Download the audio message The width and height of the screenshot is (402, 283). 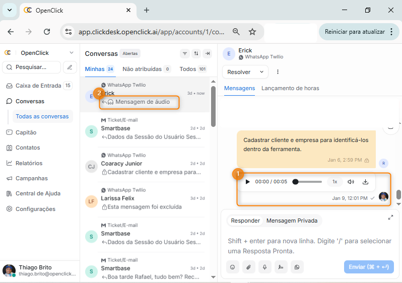(x=366, y=182)
